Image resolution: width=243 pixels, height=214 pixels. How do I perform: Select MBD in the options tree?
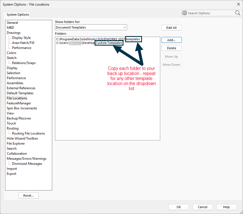(10, 27)
